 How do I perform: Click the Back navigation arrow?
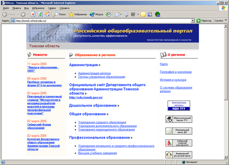click(x=5, y=14)
